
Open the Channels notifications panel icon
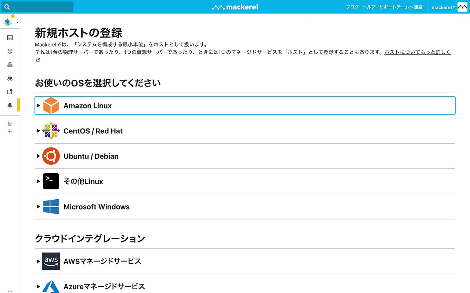(10, 92)
